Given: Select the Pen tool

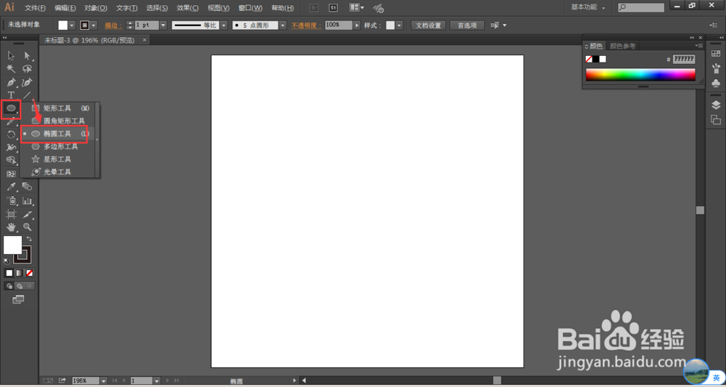Looking at the screenshot, I should coord(11,82).
